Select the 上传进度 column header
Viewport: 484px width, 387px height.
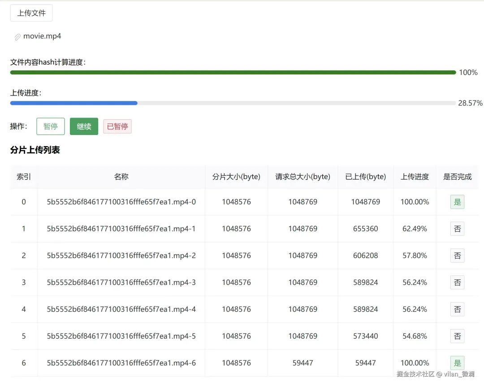(x=415, y=177)
